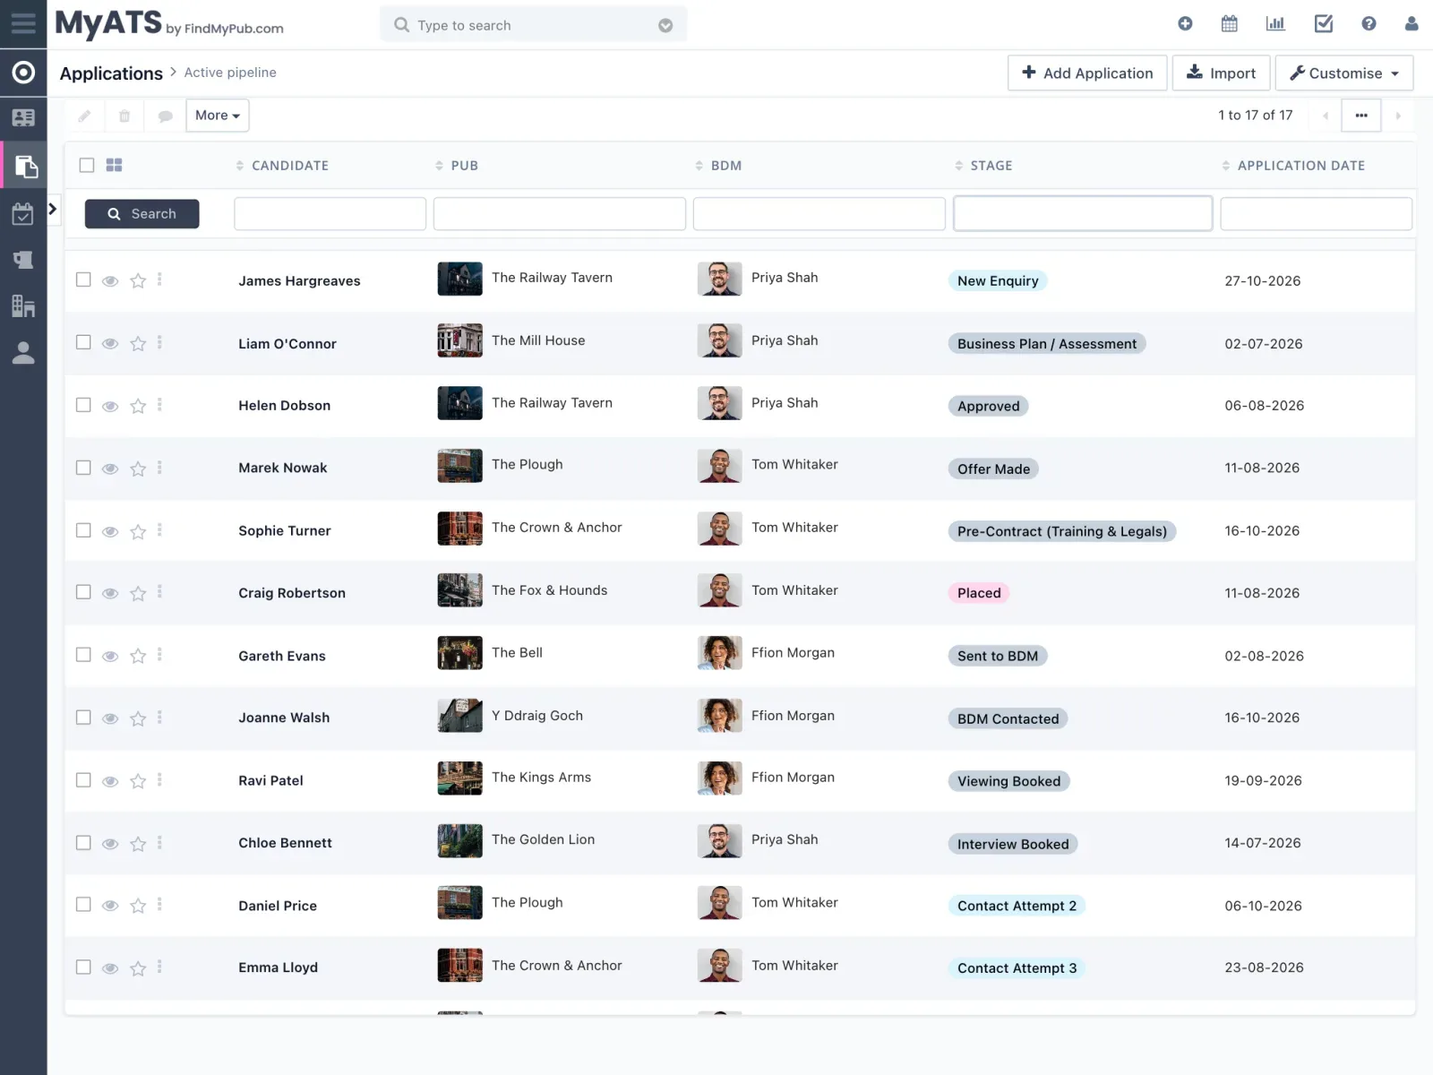Open the help question mark icon
The image size is (1433, 1075).
coord(1369,24)
